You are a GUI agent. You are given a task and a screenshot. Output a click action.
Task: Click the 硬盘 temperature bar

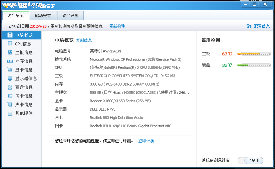click(254, 65)
